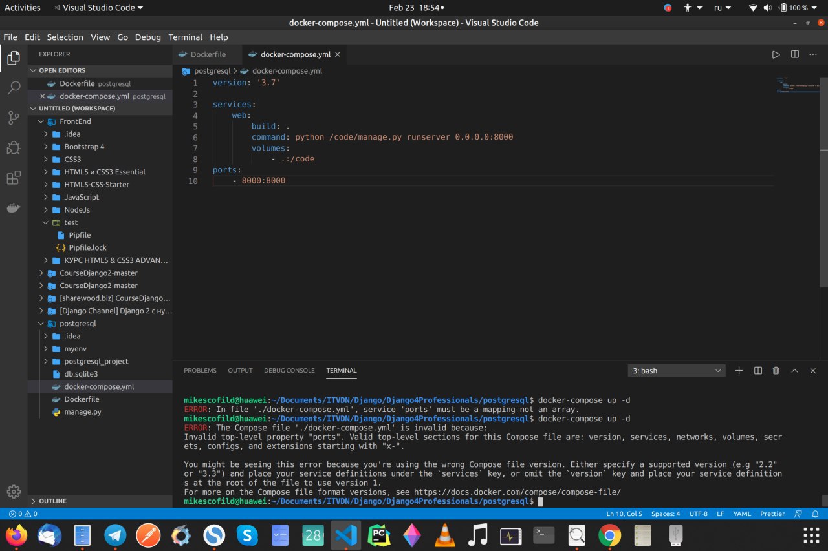Click 'Spaces: 4' indentation in status bar

[666, 514]
